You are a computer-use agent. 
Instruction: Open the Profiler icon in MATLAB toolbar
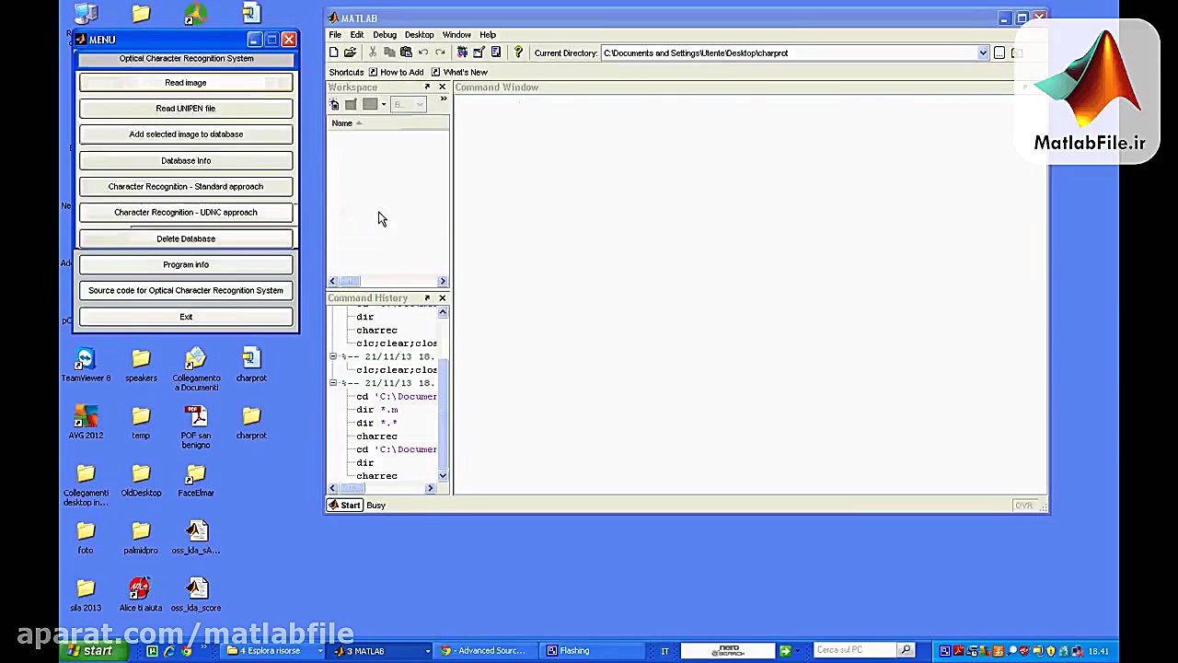[495, 52]
